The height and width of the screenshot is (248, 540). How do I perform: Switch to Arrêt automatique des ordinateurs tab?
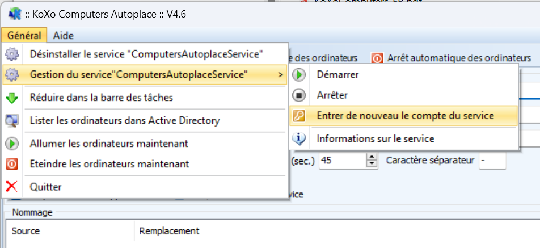click(451, 58)
